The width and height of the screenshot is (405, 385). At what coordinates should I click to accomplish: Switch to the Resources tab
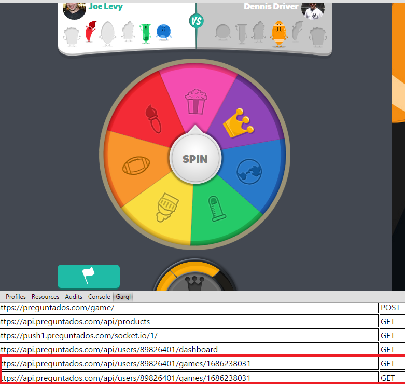[x=45, y=297]
